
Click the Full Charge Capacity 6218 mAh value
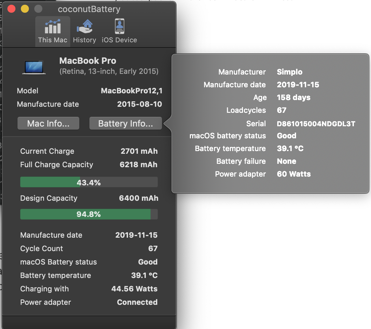[x=138, y=165]
